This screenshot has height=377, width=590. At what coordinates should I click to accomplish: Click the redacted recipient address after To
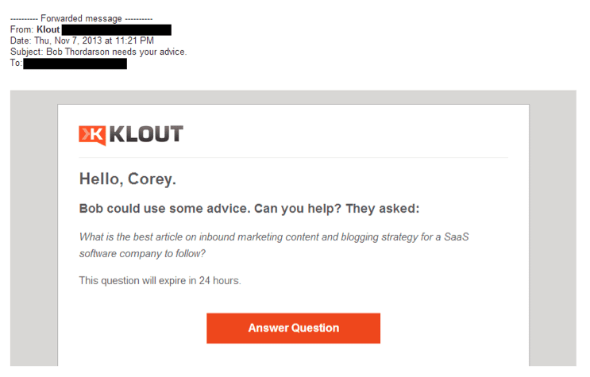pos(75,63)
